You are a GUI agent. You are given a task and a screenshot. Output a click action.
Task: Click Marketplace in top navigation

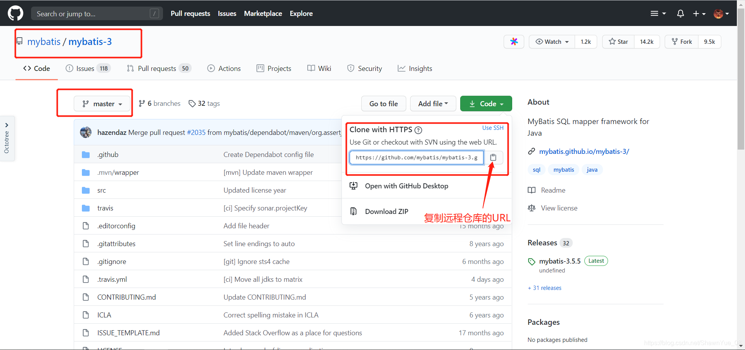click(263, 14)
